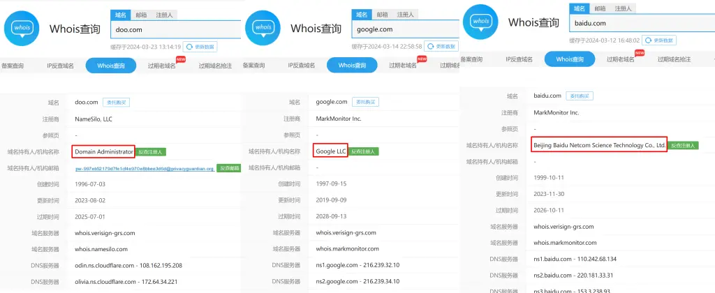Click registrar text NameSilo, LLC
Screen dimensions: 715x293
tap(94, 119)
